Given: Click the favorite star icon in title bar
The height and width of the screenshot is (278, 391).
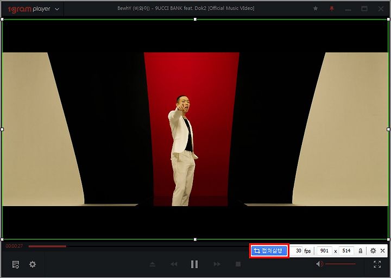Looking at the screenshot, I should (x=316, y=9).
